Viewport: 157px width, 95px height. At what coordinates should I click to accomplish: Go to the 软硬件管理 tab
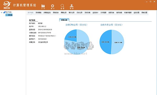(128, 13)
